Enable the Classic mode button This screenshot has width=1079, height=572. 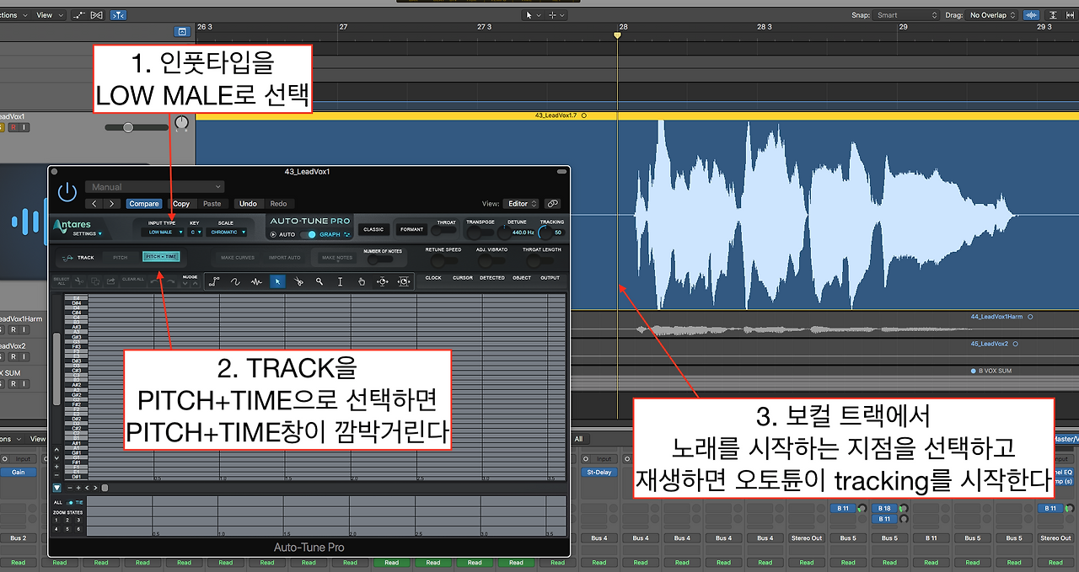pyautogui.click(x=373, y=229)
